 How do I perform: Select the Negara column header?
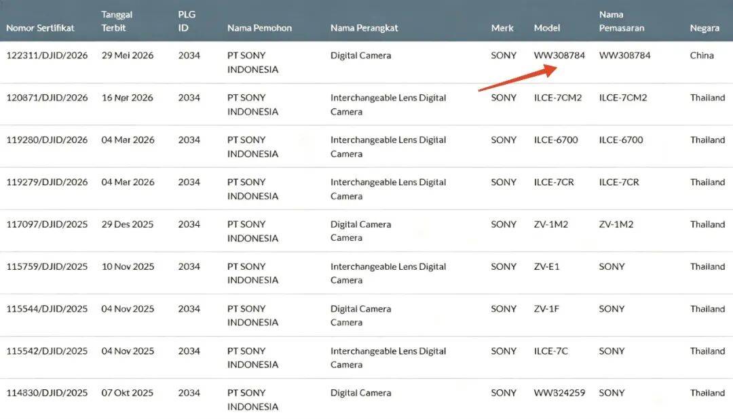coord(704,28)
